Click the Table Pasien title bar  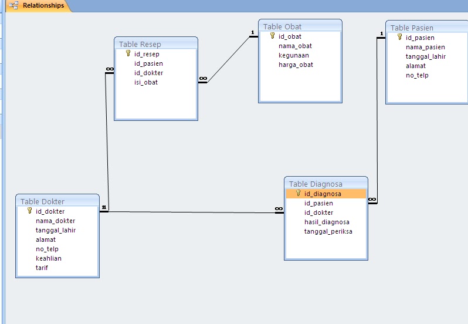coord(427,28)
